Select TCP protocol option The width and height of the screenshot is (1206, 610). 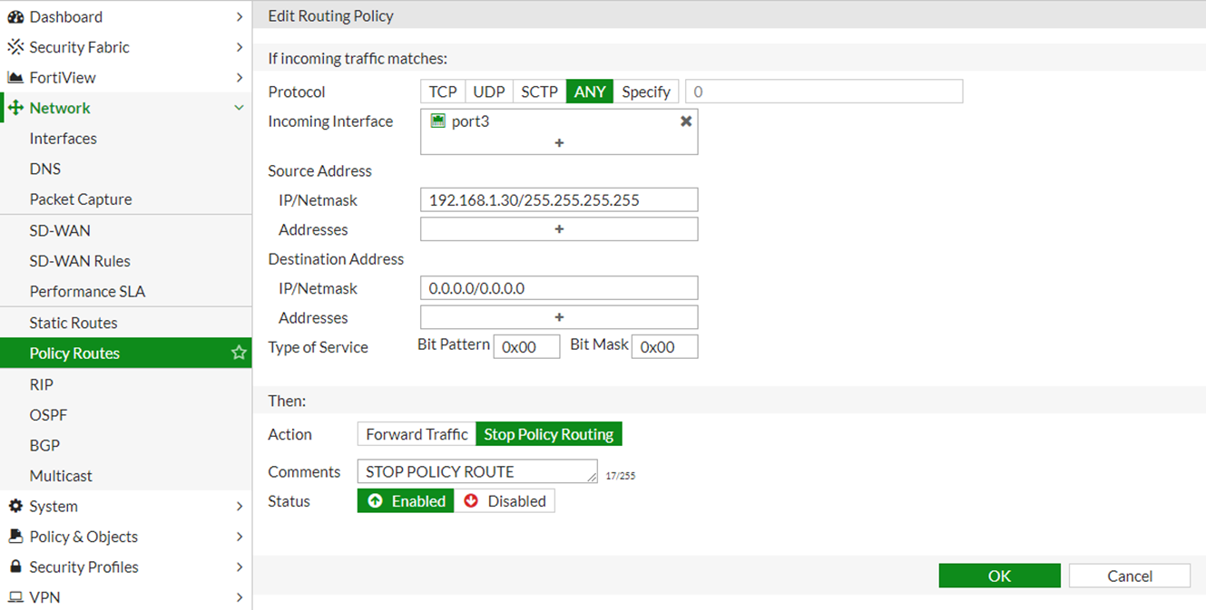click(x=443, y=92)
